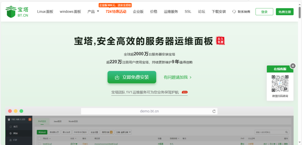Screen dimensions: 302x145
Task: Click the 安全设置 button
Action: pyautogui.click(x=94, y=132)
